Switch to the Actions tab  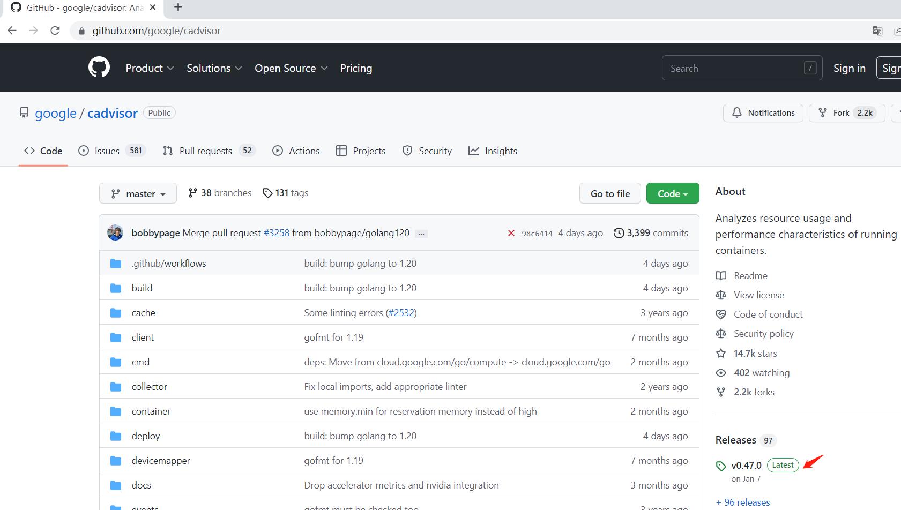pyautogui.click(x=296, y=151)
